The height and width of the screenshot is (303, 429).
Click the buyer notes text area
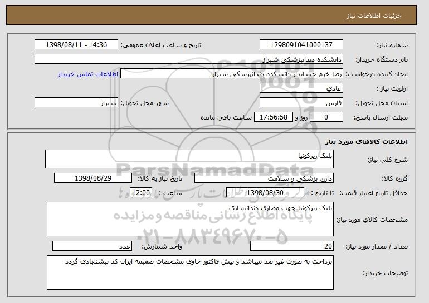(190, 272)
